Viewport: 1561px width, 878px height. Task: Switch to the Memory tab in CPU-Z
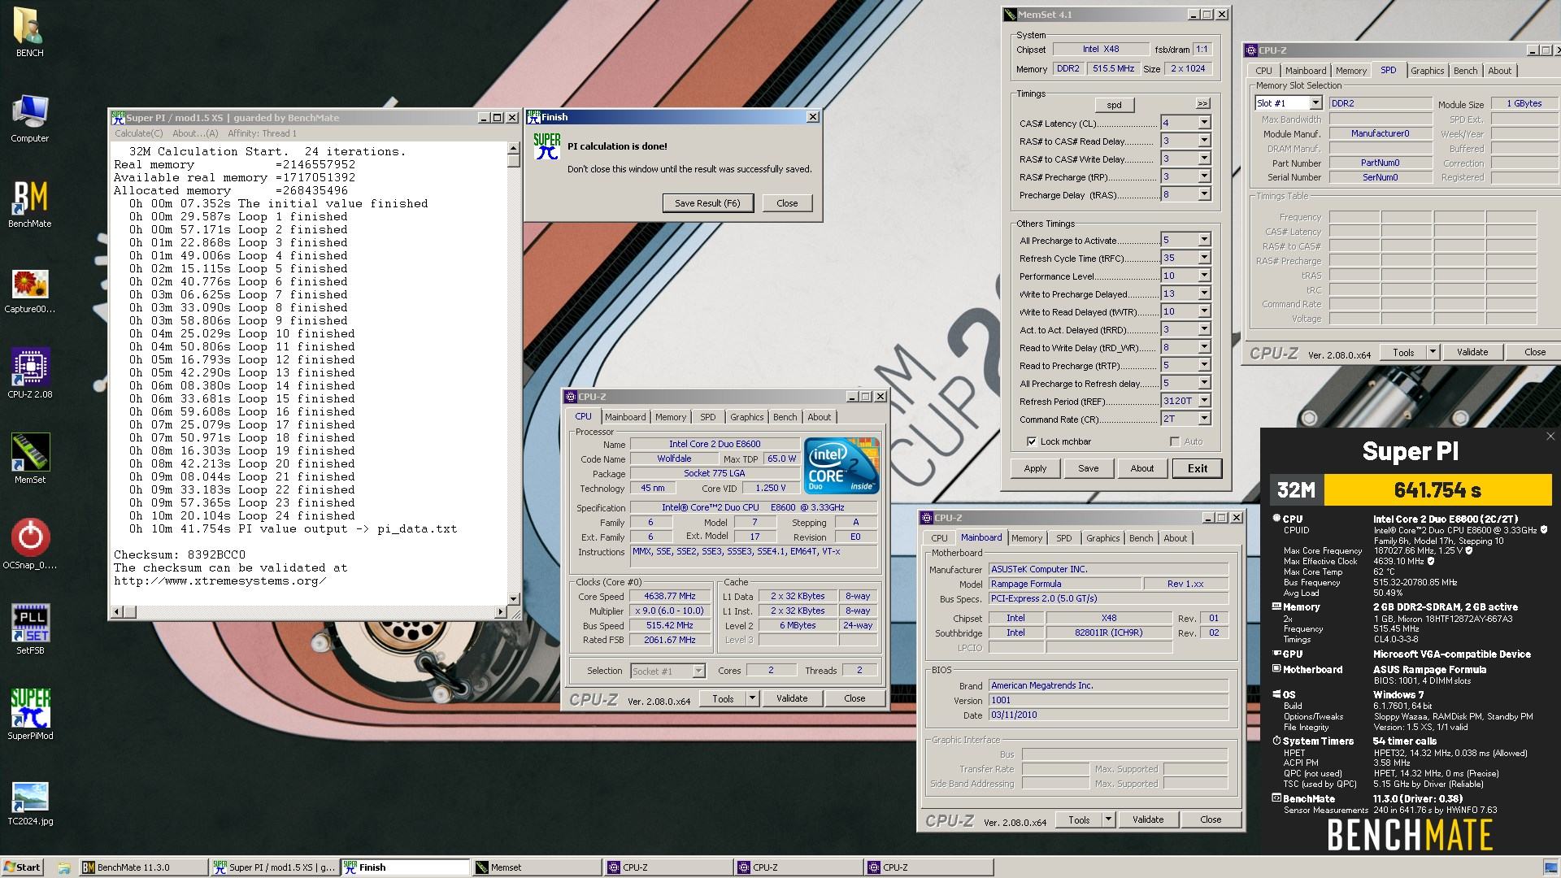coord(670,417)
